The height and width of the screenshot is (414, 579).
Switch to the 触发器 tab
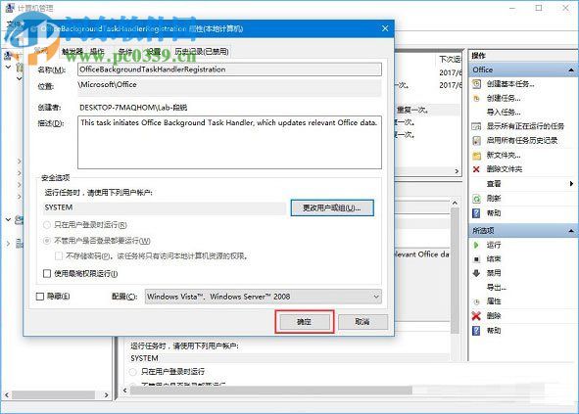[72, 51]
